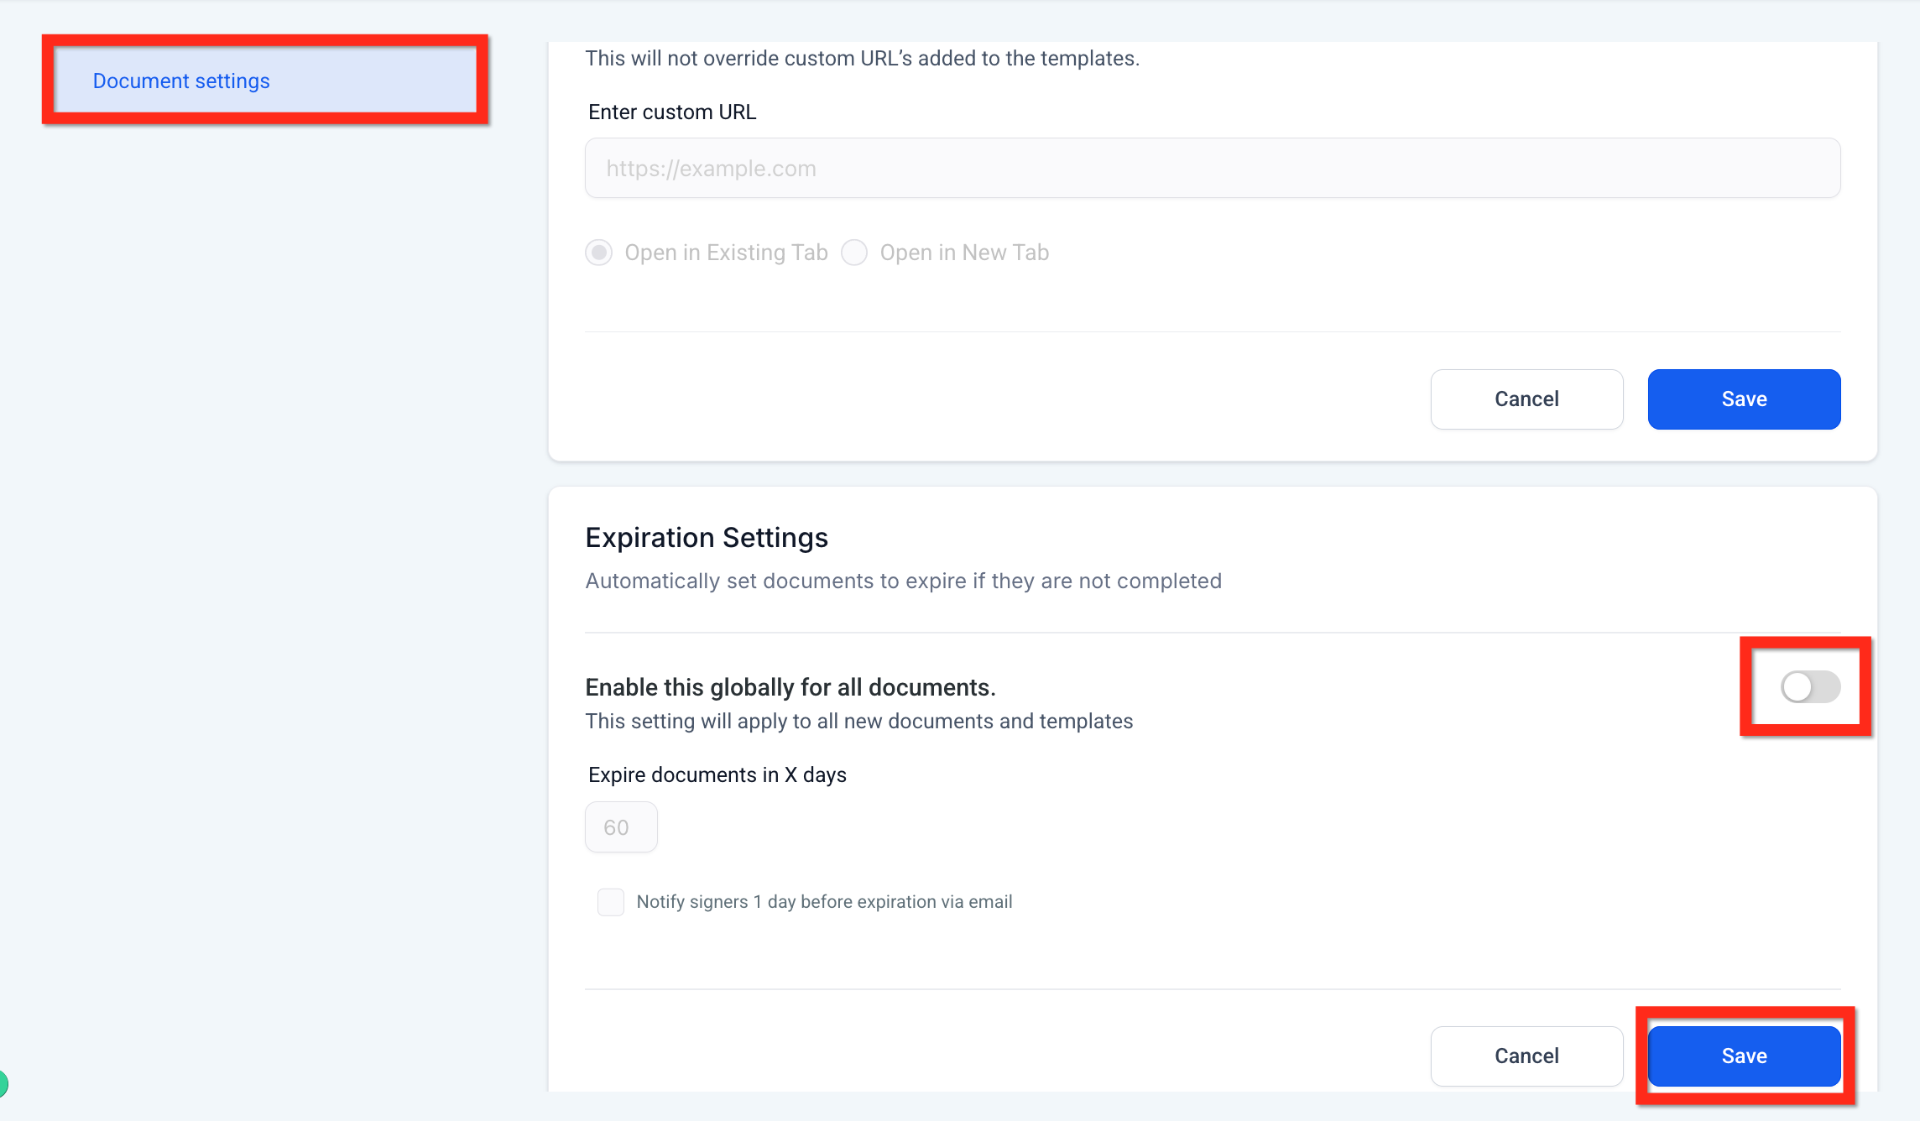Open Document settings in the sidebar
This screenshot has width=1920, height=1121.
click(181, 81)
